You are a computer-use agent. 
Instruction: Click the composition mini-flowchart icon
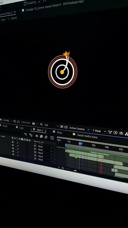[x=25, y=134]
